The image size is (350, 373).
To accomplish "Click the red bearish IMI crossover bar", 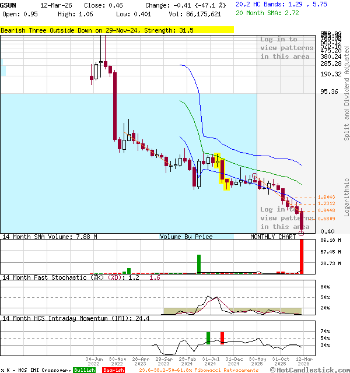I will (222, 338).
